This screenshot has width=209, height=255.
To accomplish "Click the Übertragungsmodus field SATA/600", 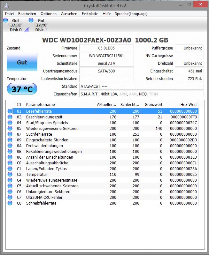I will (106, 71).
